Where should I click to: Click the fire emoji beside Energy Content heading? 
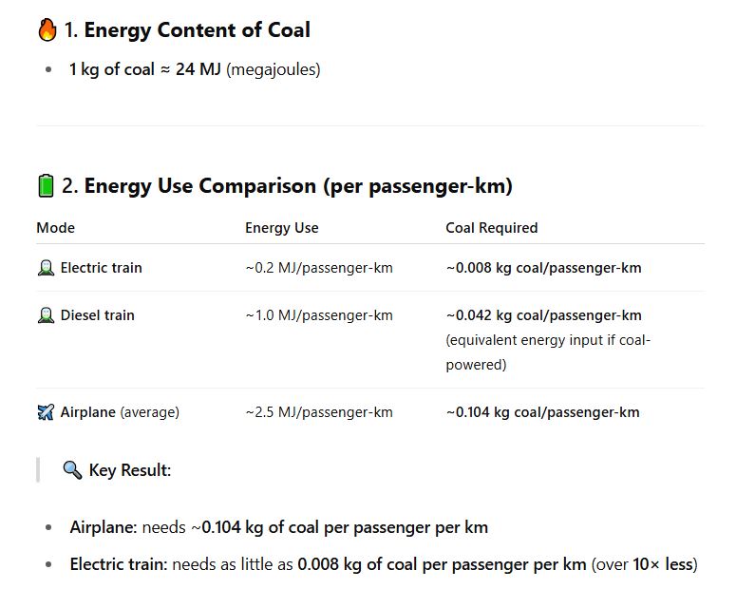(47, 29)
